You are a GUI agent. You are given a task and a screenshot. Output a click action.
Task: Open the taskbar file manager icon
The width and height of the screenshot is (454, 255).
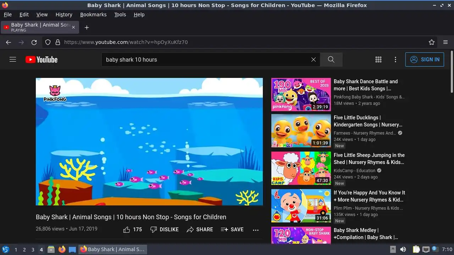[x=51, y=249]
